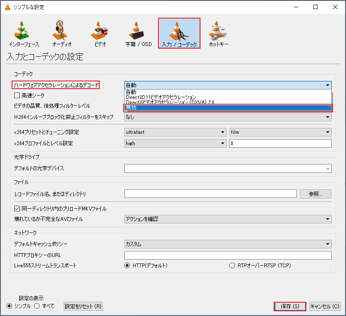
Task: Open the H.264 deblock filter skip dropdown
Action: coord(228,117)
